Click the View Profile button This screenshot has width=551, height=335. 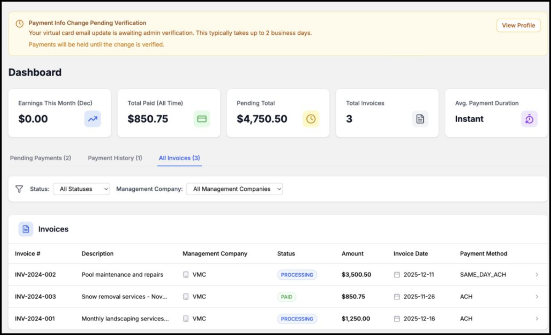(519, 25)
